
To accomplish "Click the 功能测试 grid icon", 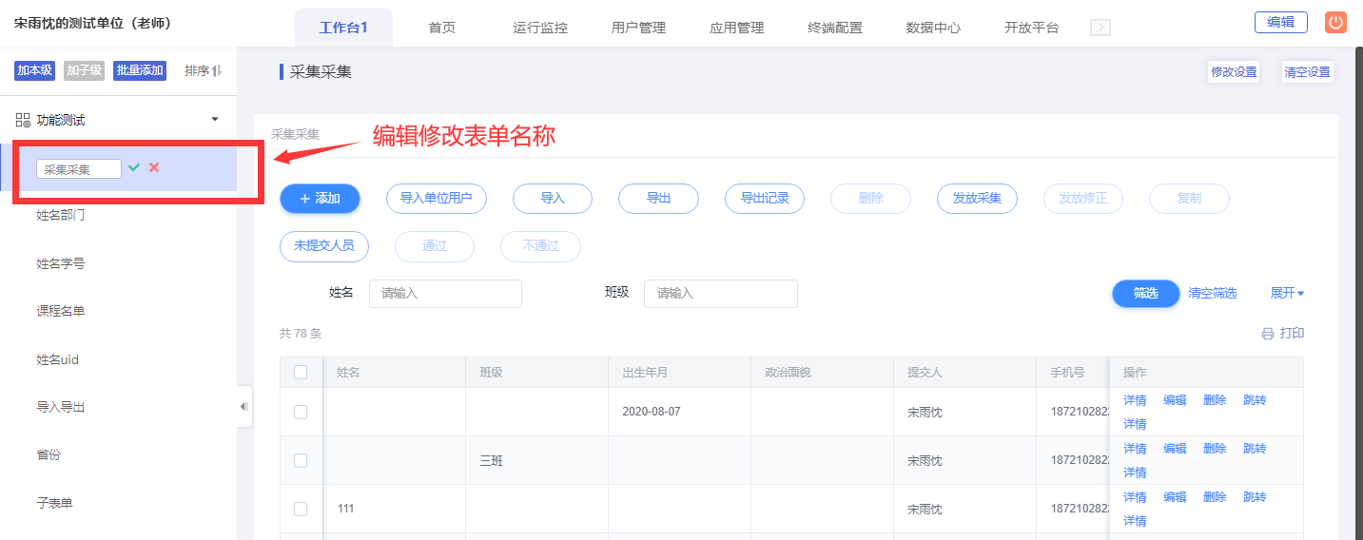I will tap(23, 120).
